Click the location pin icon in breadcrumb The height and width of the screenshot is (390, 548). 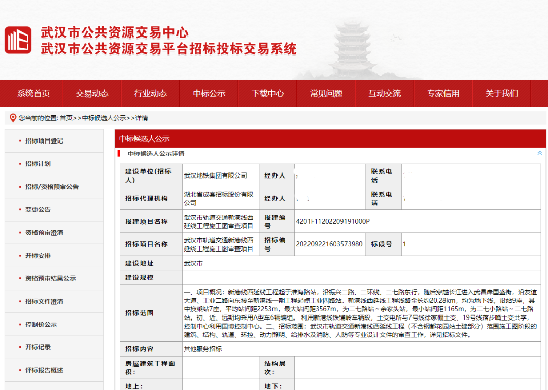click(13, 118)
